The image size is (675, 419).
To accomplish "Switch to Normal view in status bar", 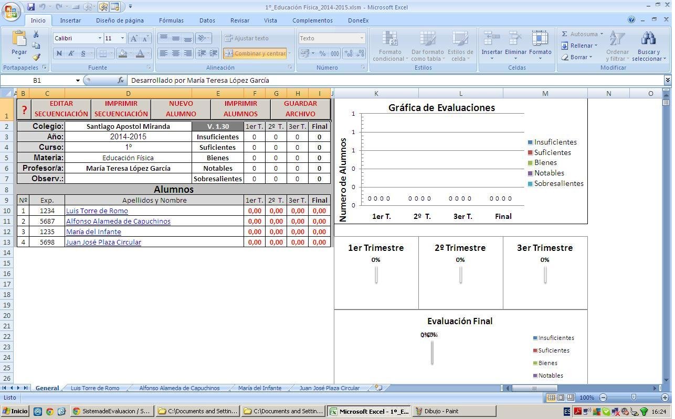I will (551, 398).
